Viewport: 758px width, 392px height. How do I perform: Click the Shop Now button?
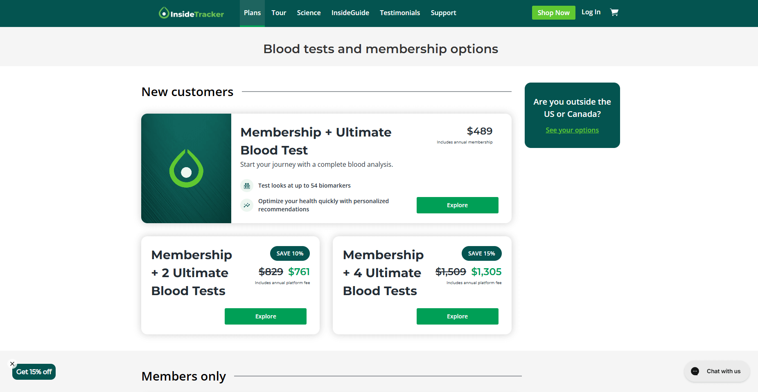pos(553,12)
